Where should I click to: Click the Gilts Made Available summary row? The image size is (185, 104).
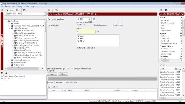[x=171, y=23]
